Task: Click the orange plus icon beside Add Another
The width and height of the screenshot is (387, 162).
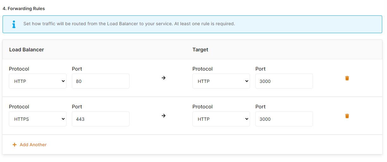Action: (x=14, y=145)
